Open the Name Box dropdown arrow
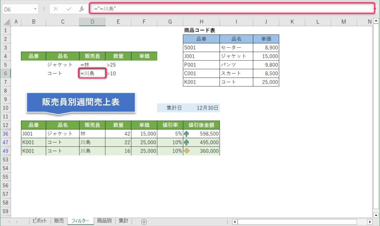Image resolution: width=380 pixels, height=226 pixels. pos(35,9)
